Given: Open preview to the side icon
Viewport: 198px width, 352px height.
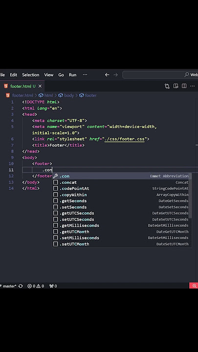Looking at the screenshot, I should [x=176, y=86].
